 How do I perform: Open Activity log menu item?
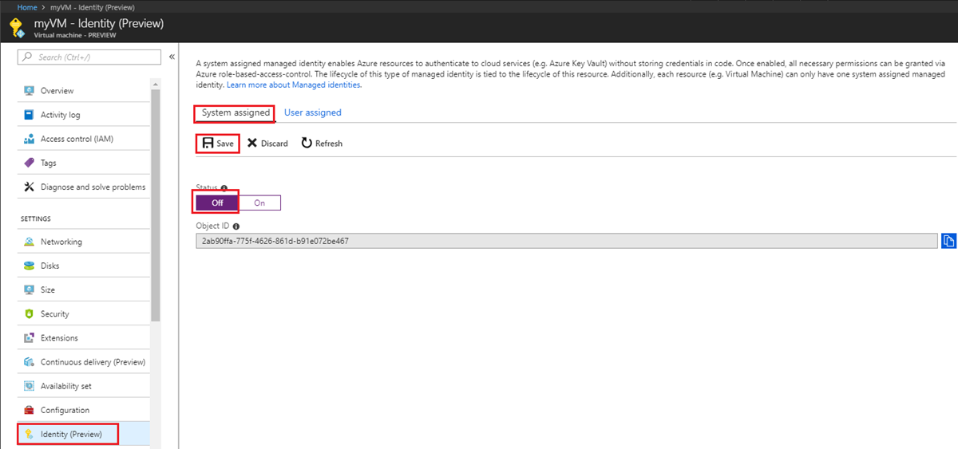pyautogui.click(x=84, y=115)
